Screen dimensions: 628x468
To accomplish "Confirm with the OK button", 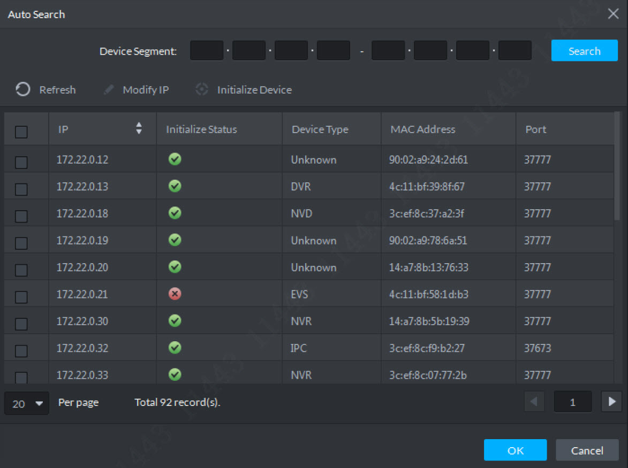I will click(x=515, y=450).
